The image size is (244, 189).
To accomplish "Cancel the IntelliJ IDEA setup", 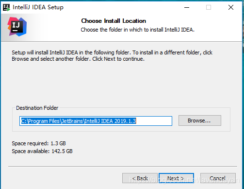I will 218,178.
